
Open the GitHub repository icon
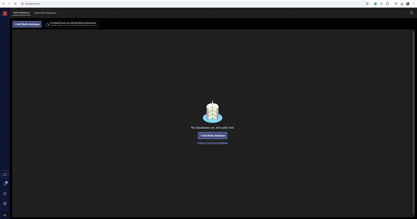[5, 215]
